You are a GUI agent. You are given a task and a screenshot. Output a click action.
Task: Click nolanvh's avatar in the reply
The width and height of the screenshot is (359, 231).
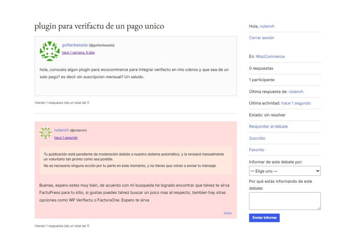[45, 133]
